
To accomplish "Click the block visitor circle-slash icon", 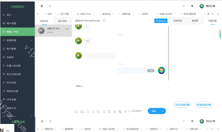I will point(98,112).
